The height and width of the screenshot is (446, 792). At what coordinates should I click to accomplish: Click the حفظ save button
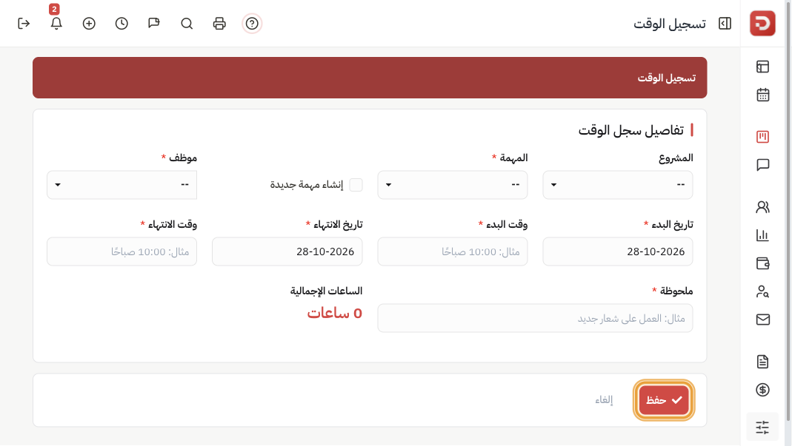point(664,400)
